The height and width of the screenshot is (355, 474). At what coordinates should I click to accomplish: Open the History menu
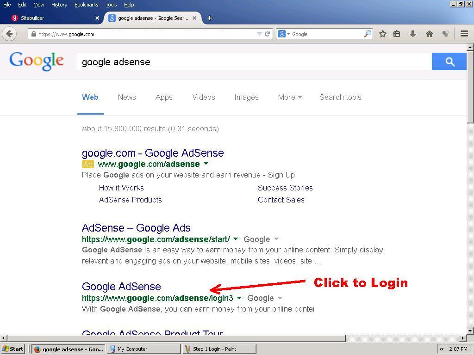click(x=59, y=5)
